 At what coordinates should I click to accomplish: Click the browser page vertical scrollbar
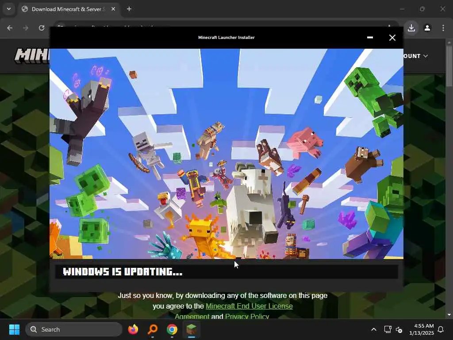pos(449,66)
